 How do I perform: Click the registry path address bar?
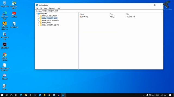pos(99,11)
